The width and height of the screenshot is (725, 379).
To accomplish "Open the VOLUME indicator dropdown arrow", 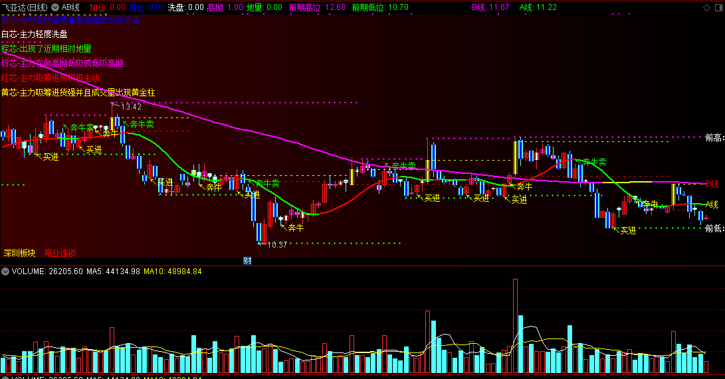I will [5, 271].
